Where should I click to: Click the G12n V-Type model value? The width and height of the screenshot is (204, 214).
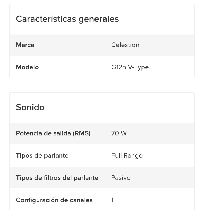click(x=130, y=67)
